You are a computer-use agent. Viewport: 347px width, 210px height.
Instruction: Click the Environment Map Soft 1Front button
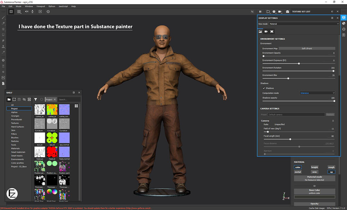pyautogui.click(x=307, y=48)
